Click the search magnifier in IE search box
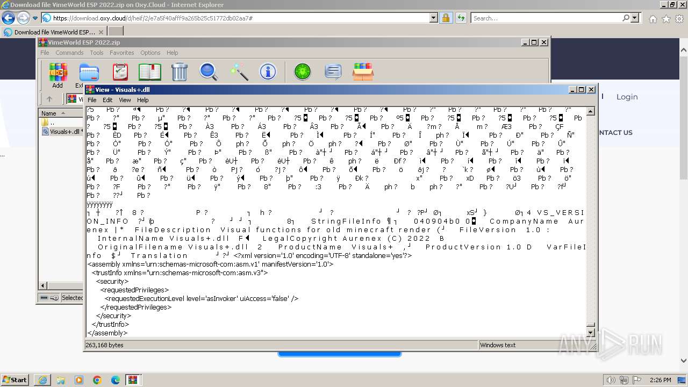 [626, 18]
